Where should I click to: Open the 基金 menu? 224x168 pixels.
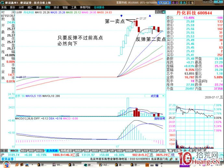click(39, 7)
